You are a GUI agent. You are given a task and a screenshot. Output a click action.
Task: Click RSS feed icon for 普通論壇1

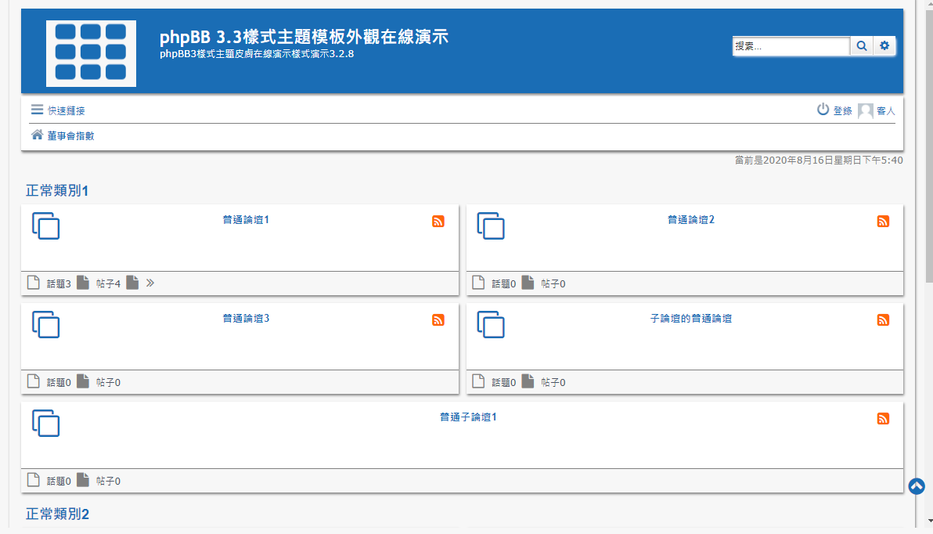(x=438, y=222)
